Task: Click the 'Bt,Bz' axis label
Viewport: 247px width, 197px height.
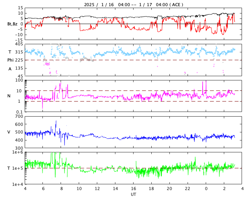Action: tap(12, 24)
